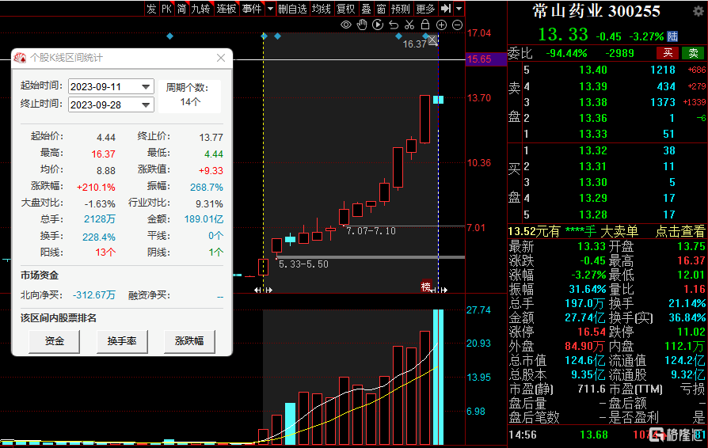Expand the dropdown arrow after 事件
Image resolution: width=708 pixels, height=448 pixels.
coord(270,9)
